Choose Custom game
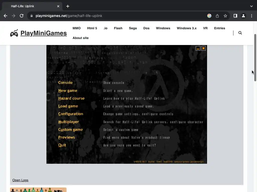 71,130
